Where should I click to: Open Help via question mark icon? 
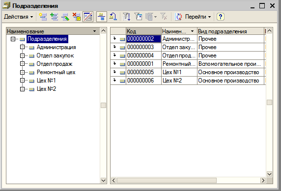pyautogui.click(x=221, y=17)
